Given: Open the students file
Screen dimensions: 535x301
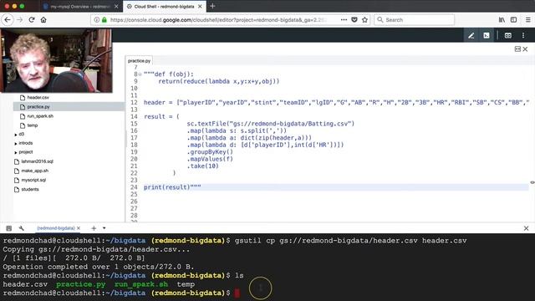Looking at the screenshot, I should [30, 189].
